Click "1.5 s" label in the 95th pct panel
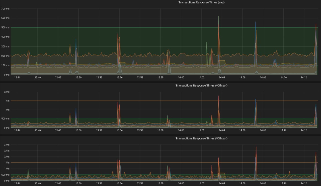This screenshot has height=186, width=321. click(x=7, y=163)
